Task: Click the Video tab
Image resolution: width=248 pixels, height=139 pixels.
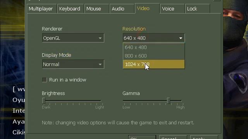Action: pyautogui.click(x=147, y=8)
